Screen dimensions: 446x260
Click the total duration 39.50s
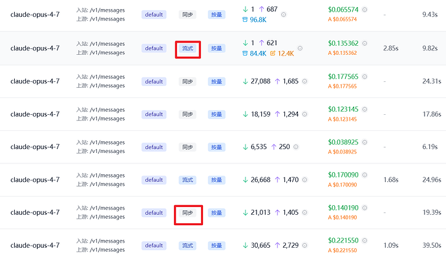432,246
